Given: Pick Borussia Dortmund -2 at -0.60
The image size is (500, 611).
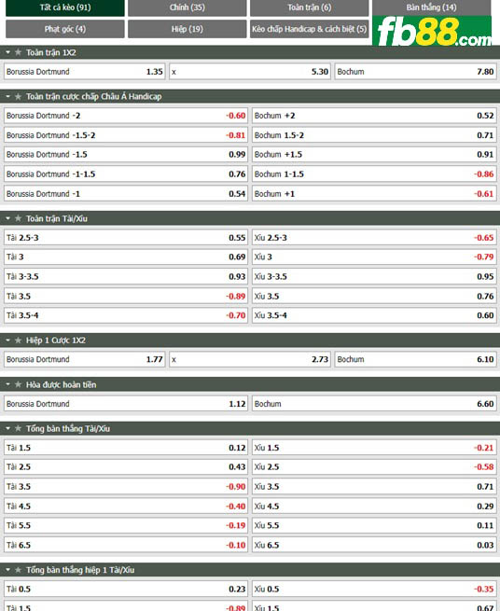Looking at the screenshot, I should pyautogui.click(x=126, y=116).
